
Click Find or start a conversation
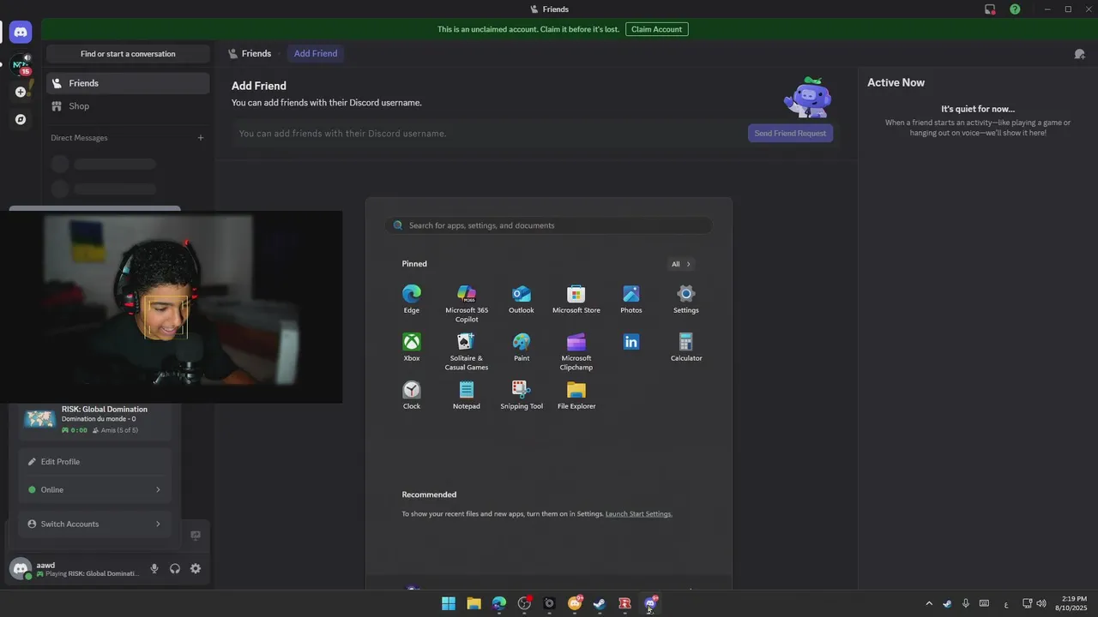point(128,54)
